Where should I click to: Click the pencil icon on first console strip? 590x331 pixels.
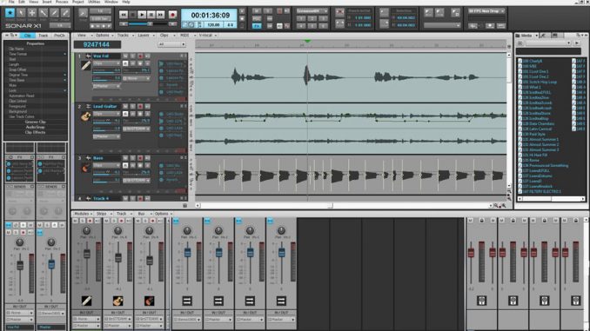coord(86,301)
